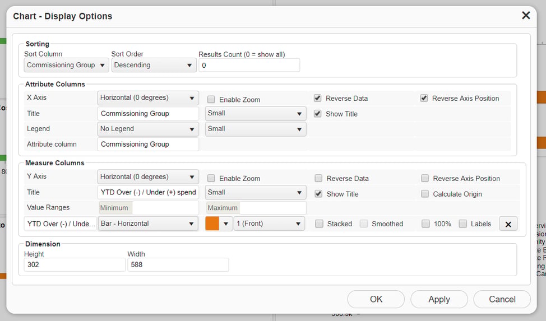Edit the attribute Title field Commissioning Group

click(x=148, y=114)
